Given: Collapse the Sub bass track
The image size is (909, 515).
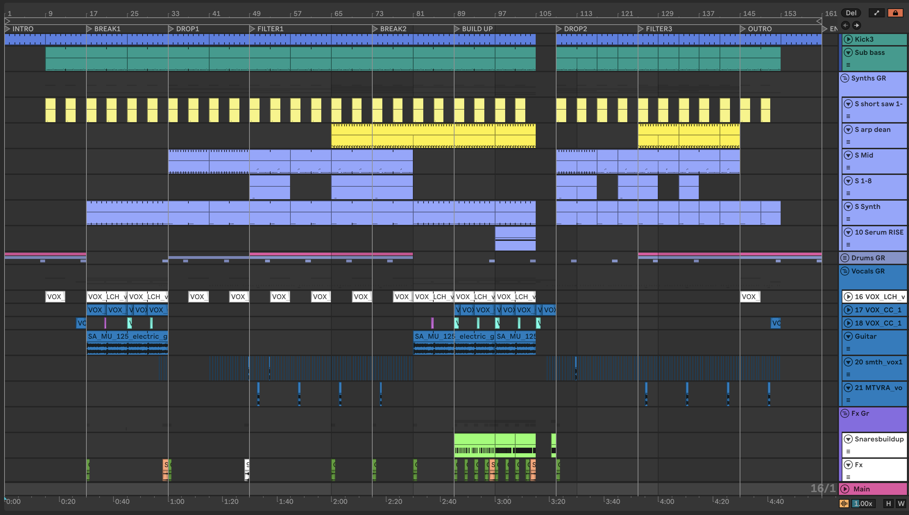Looking at the screenshot, I should (848, 52).
